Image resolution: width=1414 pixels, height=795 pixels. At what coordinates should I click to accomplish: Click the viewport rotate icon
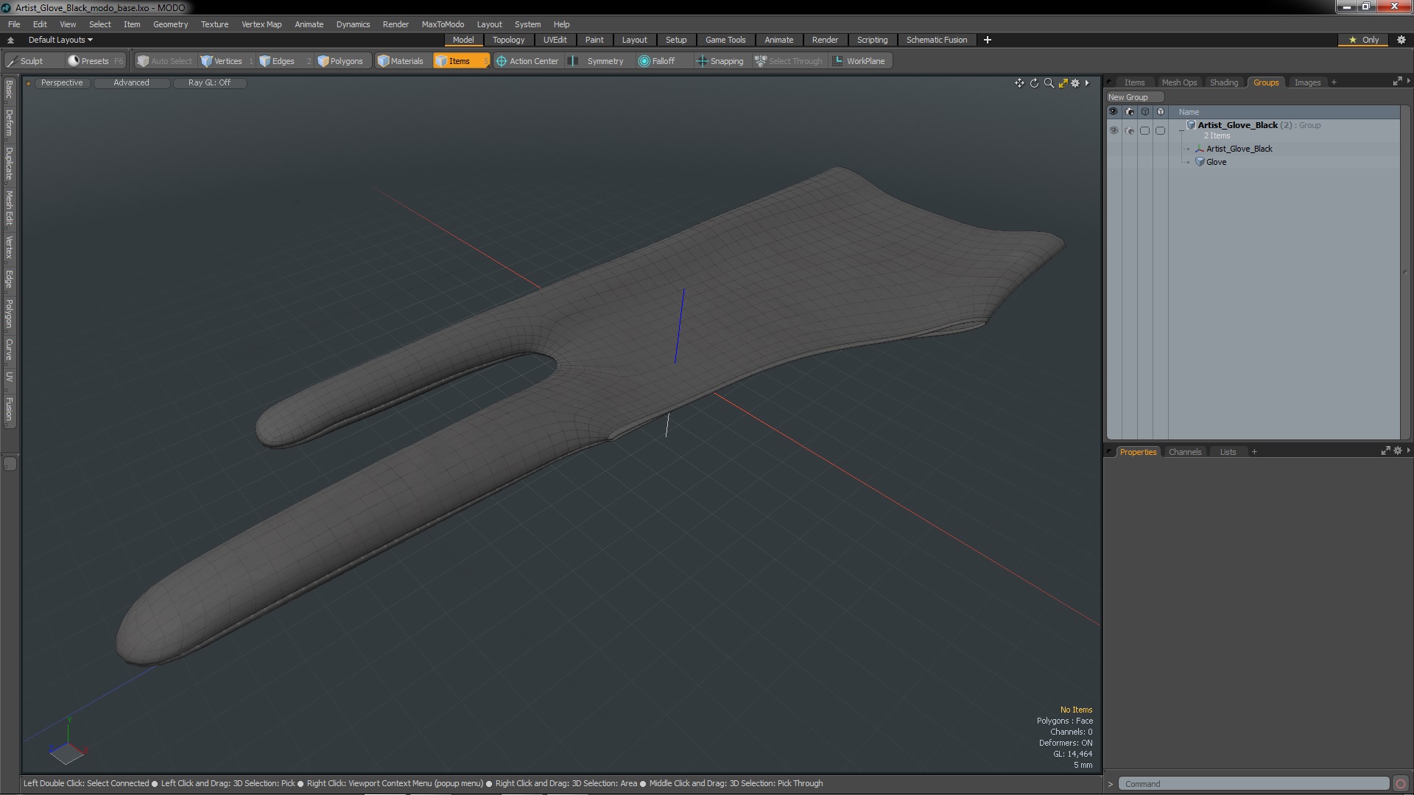1034,83
